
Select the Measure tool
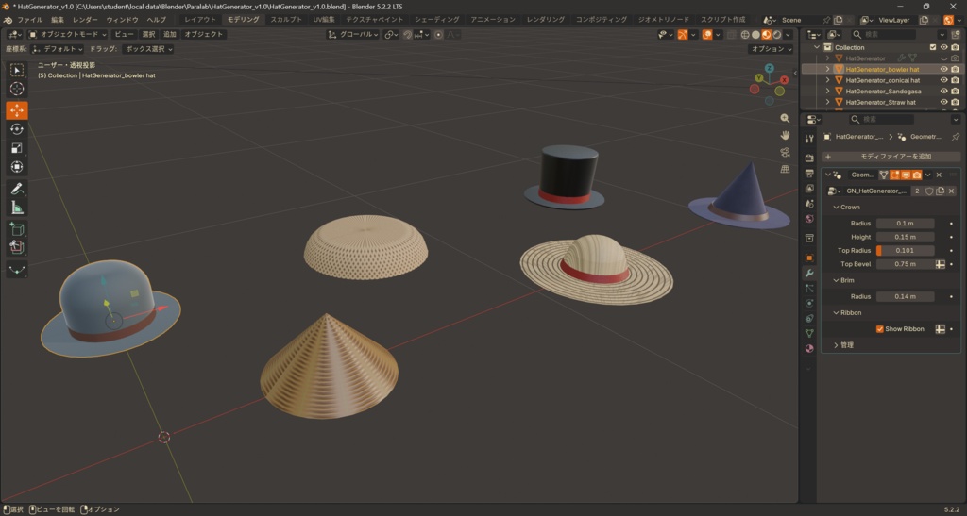[x=17, y=208]
